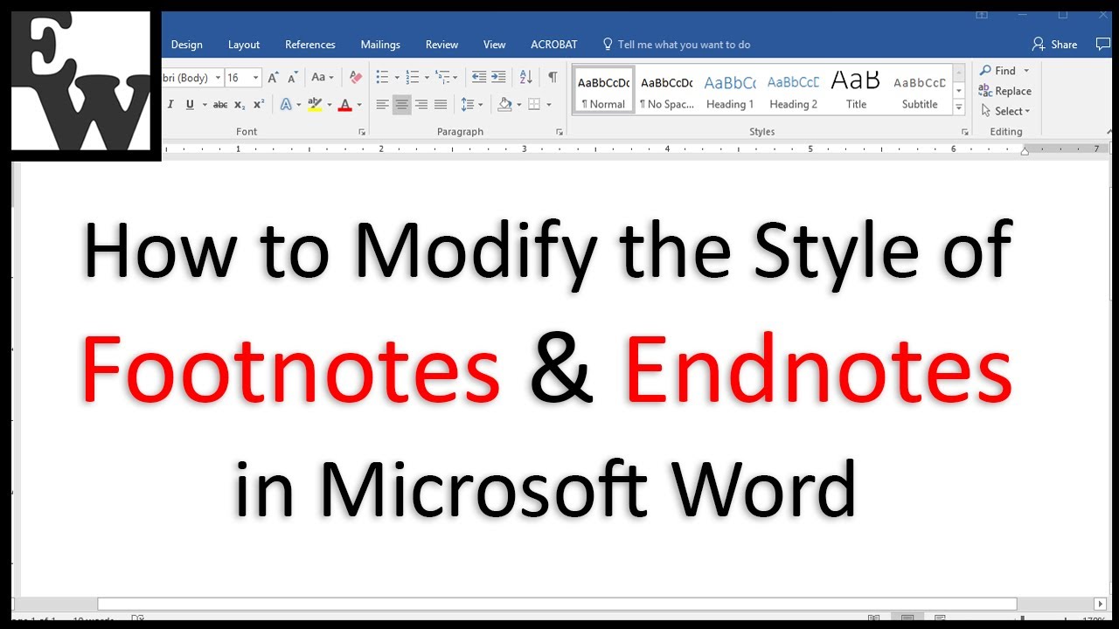
Task: Expand the Styles gallery more button
Action: 959,108
